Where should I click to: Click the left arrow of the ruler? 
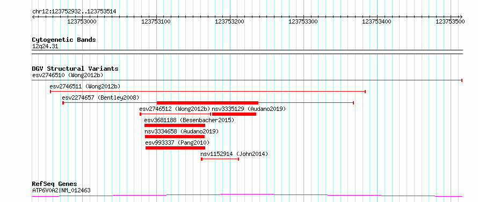(33, 17)
